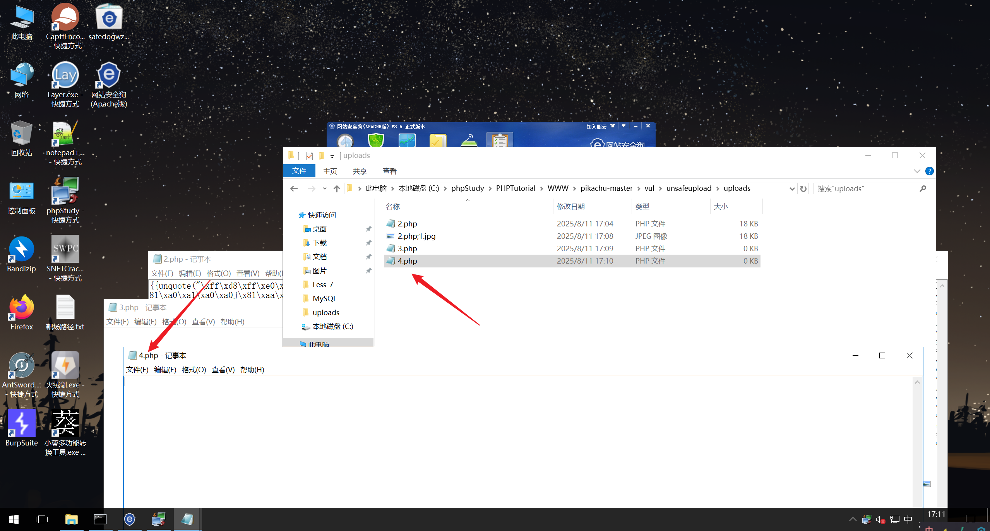Expand the Explorer ribbon chevron
Viewport: 990px width, 531px height.
(917, 171)
